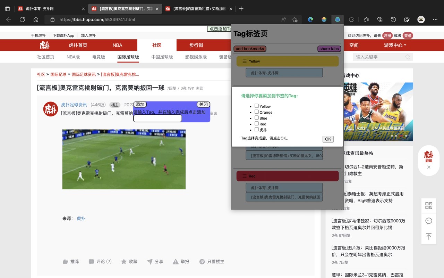Open Read Aloud icon in address bar
The image size is (444, 278).
pyautogui.click(x=284, y=19)
